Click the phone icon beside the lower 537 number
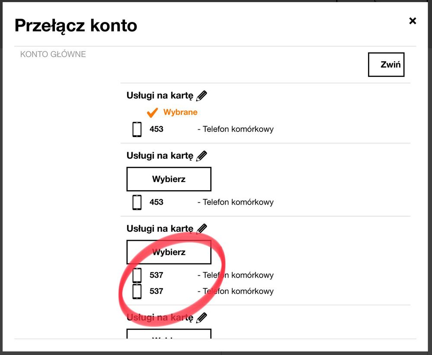 (137, 291)
